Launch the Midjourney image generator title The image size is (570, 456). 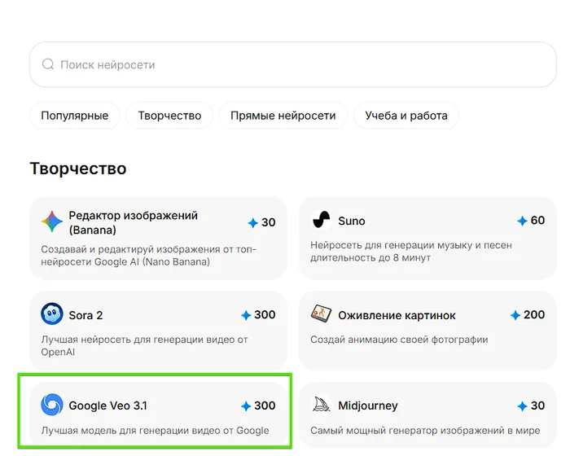pyautogui.click(x=368, y=406)
